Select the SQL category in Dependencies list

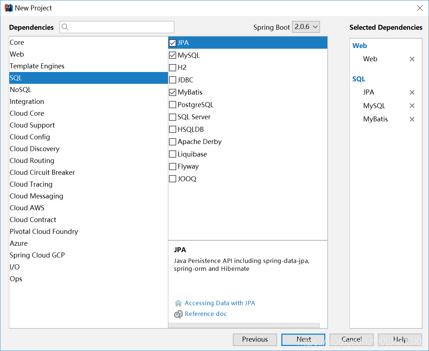coord(88,78)
